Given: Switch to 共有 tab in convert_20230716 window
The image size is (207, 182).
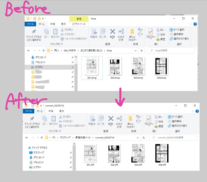Looking at the screenshot, I should [x=51, y=111].
